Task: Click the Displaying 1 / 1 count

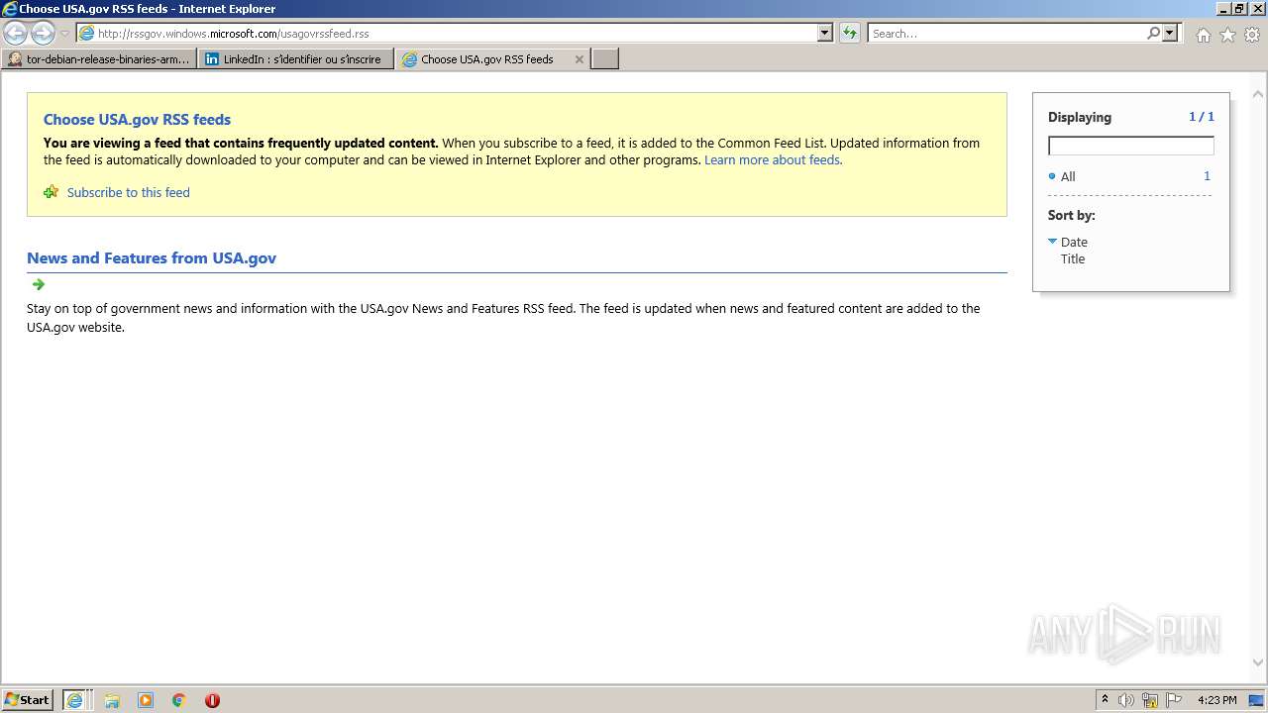Action: click(x=1201, y=117)
